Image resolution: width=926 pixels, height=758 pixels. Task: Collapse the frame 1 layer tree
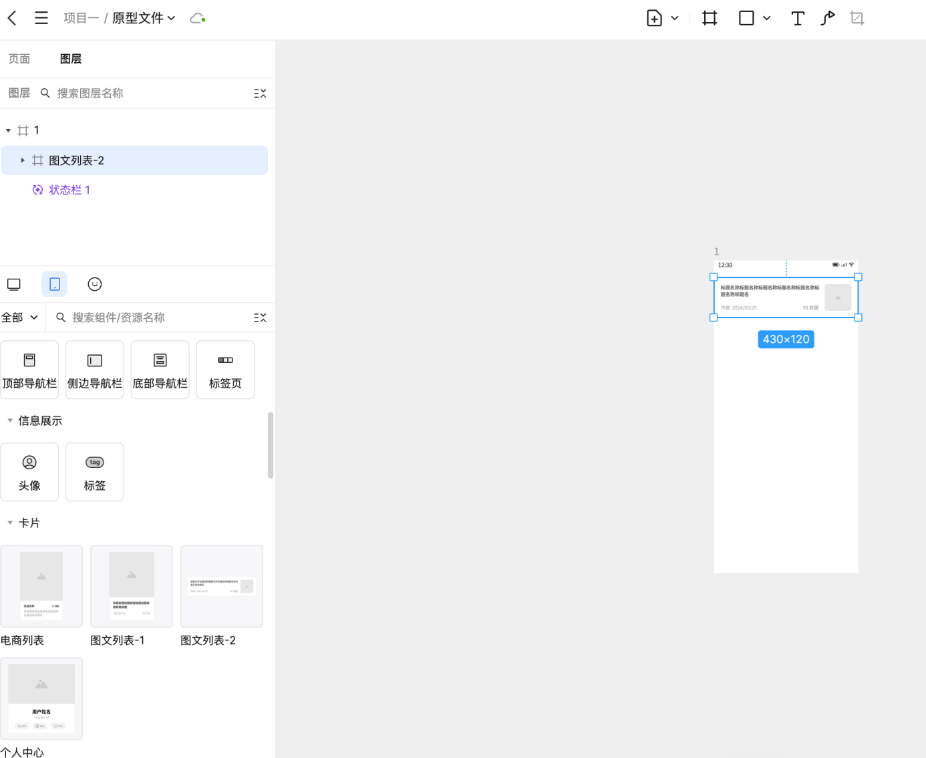point(8,130)
